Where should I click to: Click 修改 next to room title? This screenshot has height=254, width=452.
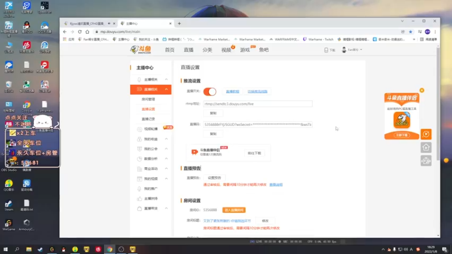coord(265,221)
